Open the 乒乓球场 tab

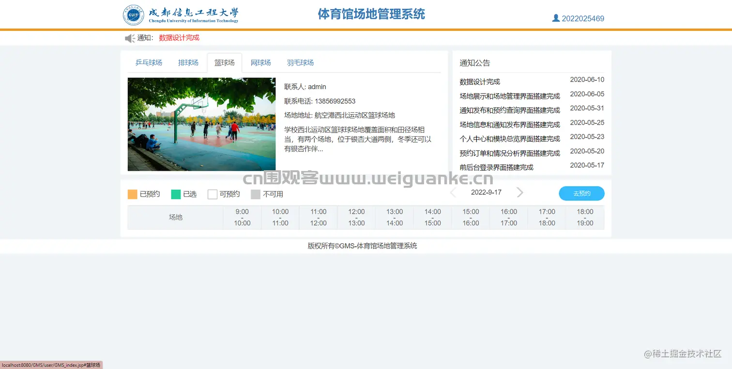tap(149, 63)
